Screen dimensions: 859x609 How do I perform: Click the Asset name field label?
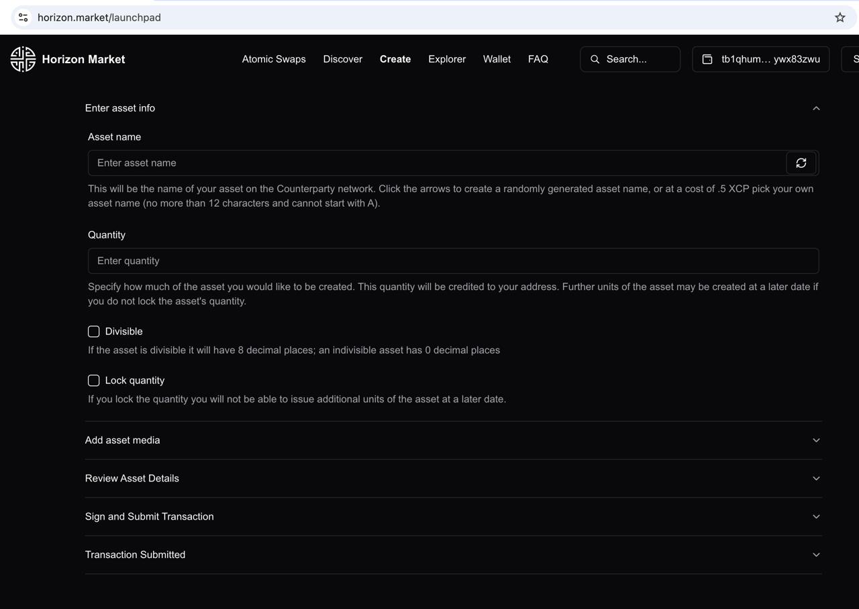(115, 137)
